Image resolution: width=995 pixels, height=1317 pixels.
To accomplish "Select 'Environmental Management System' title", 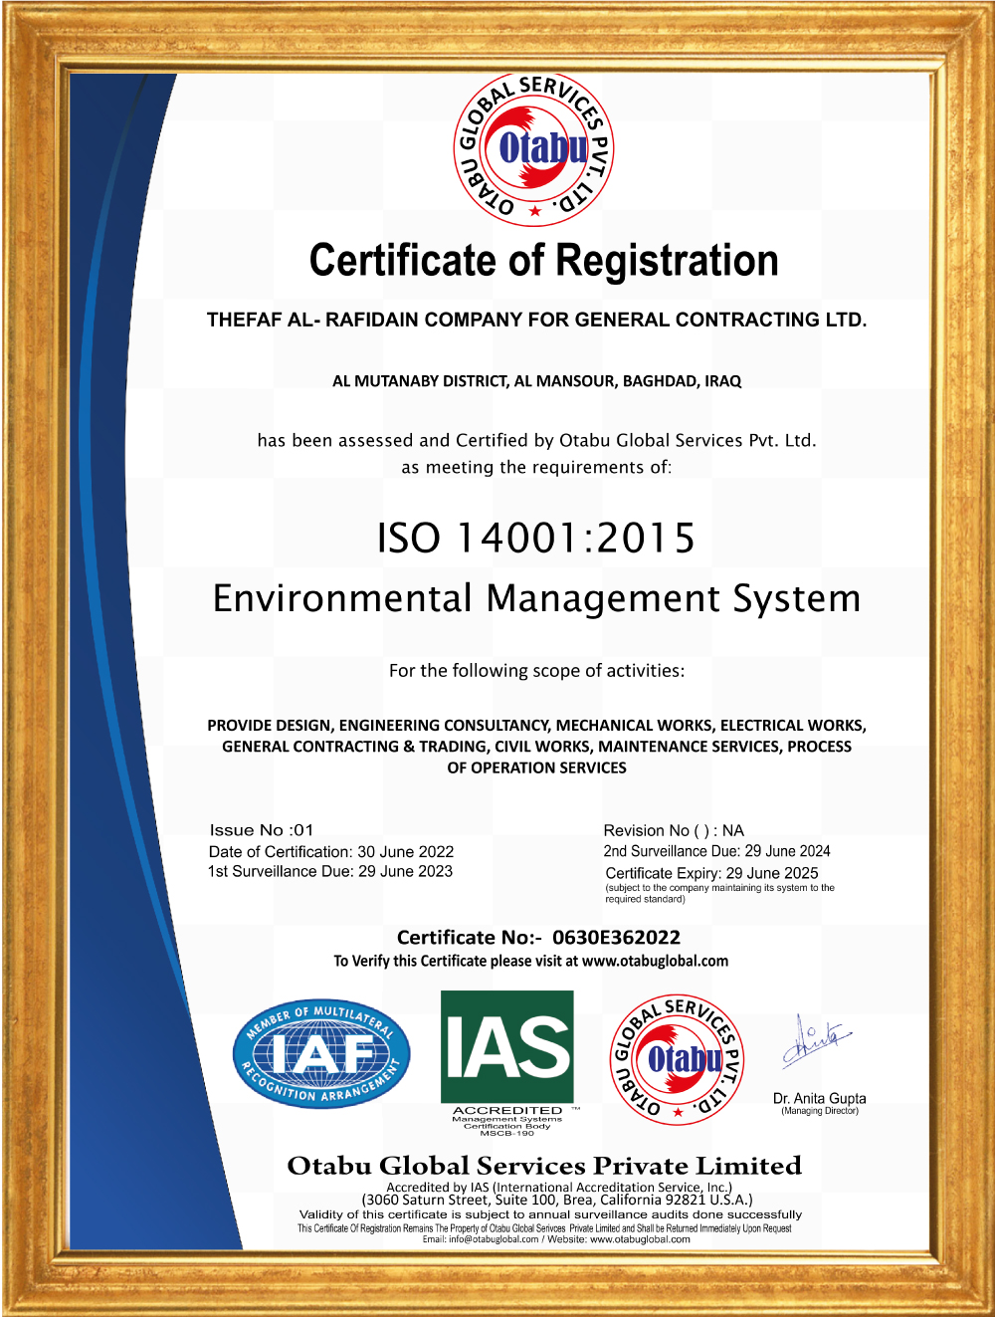I will point(537,598).
